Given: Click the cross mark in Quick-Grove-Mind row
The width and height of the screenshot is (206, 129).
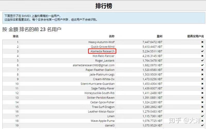Looking at the screenshot, I should click(202, 47).
